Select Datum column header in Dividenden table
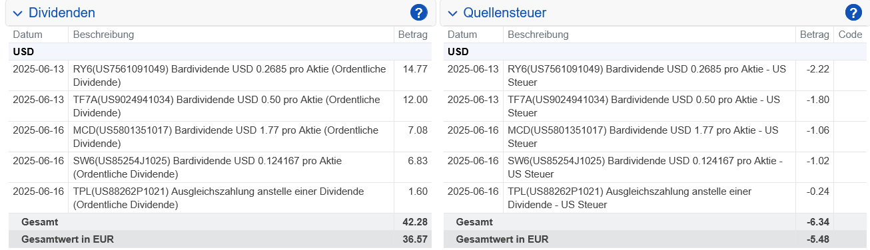This screenshot has width=870, height=250. point(27,35)
